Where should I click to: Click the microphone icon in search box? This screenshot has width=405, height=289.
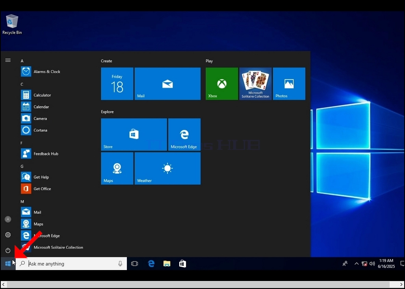pyautogui.click(x=120, y=264)
